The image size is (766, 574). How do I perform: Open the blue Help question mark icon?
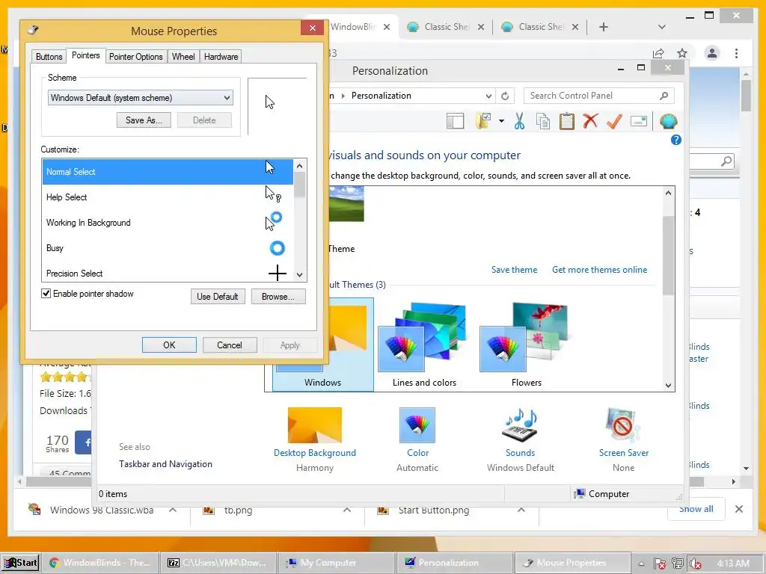tap(676, 140)
